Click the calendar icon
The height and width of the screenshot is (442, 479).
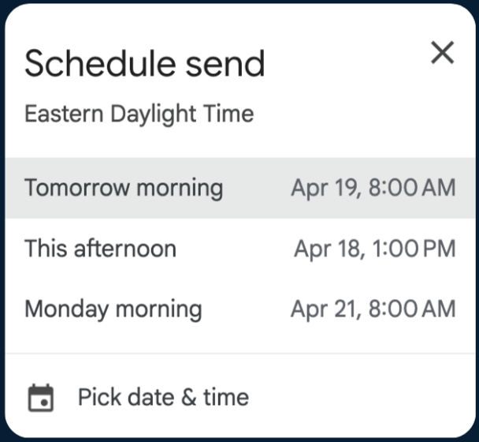pyautogui.click(x=41, y=398)
